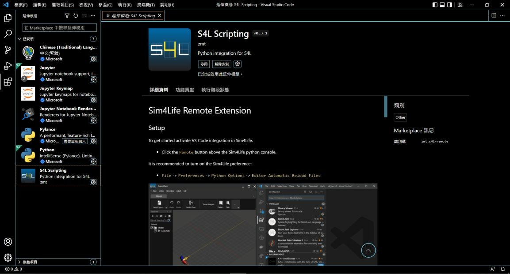Open the Search view in activity bar
Screen dimensions: 510x274
coord(8,34)
